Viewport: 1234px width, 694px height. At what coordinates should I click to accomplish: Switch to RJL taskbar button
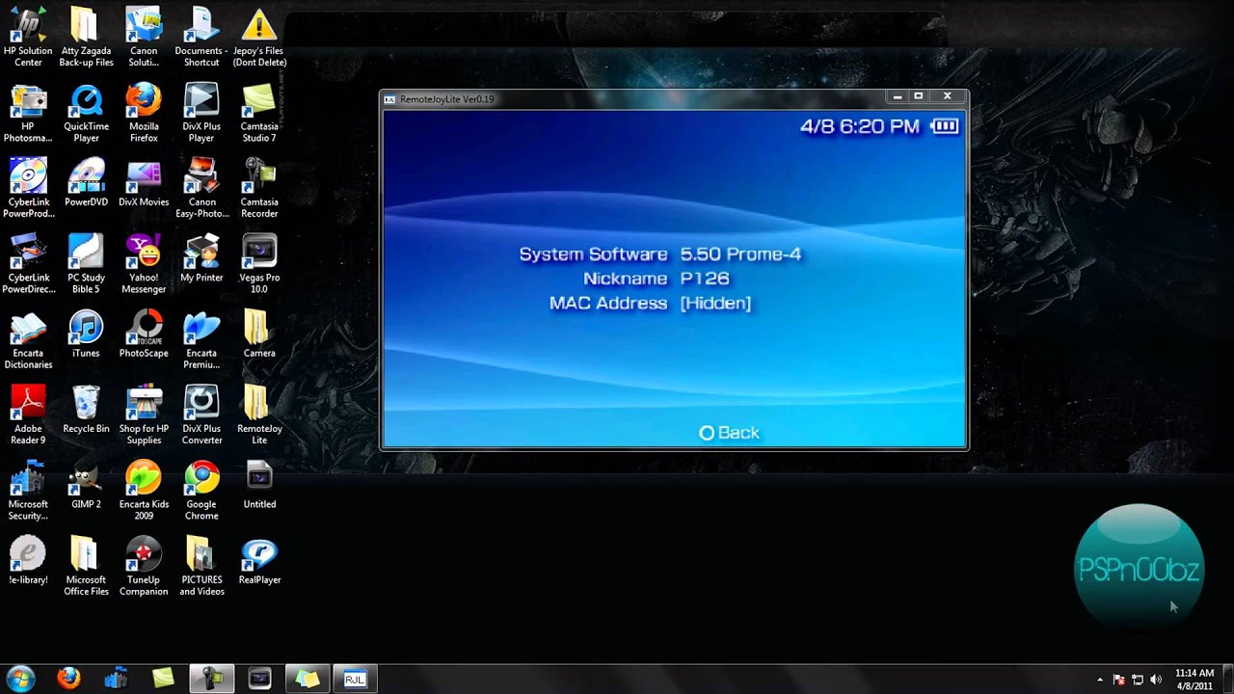(x=355, y=679)
